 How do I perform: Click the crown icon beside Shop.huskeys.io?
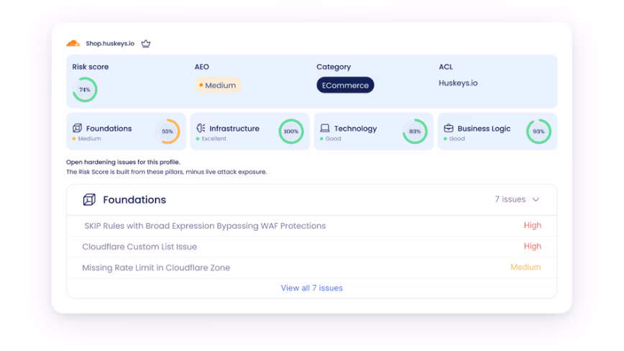coord(146,43)
